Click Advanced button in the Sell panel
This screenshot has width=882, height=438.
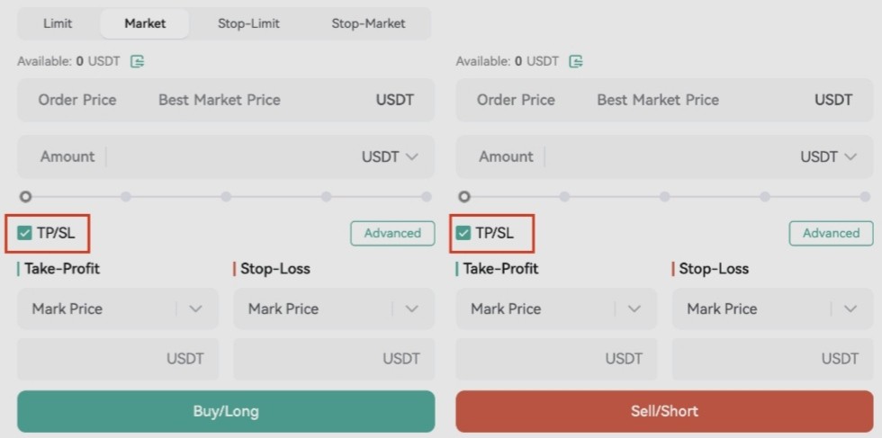[x=831, y=233]
